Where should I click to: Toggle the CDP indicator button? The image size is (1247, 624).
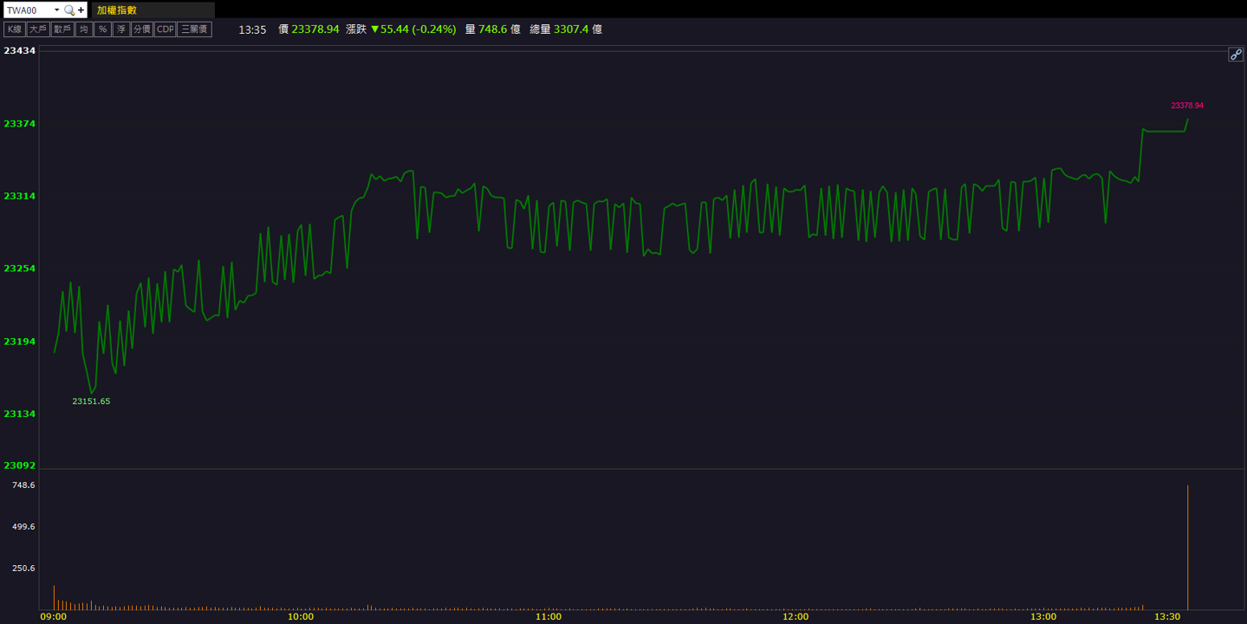coord(165,29)
